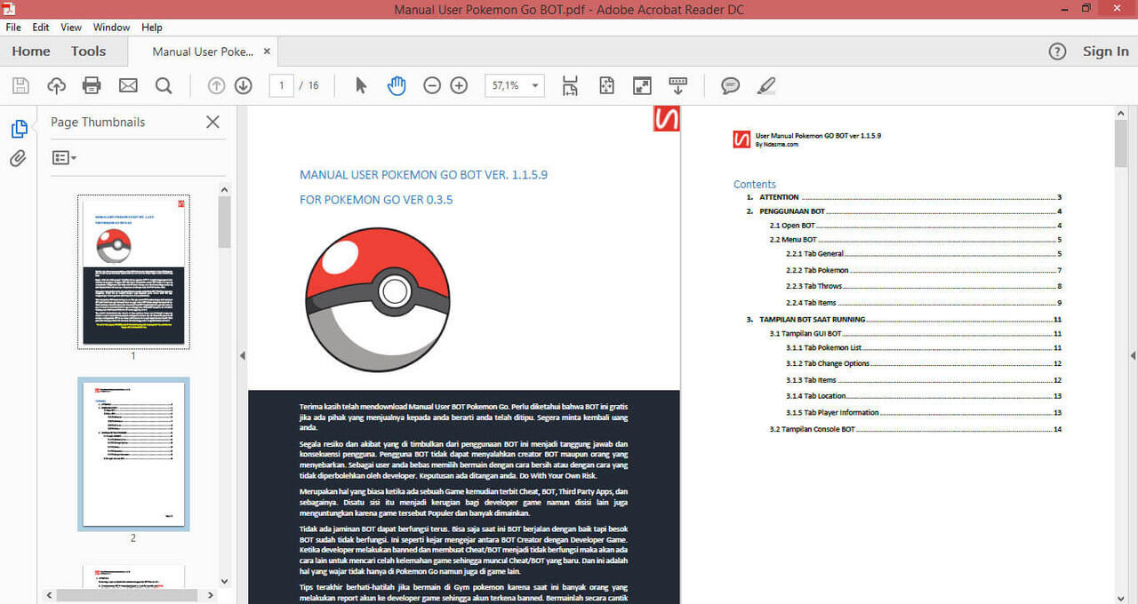
Task: Click TAMPILAN BOT SAAT RUNNING entry
Action: click(x=904, y=319)
